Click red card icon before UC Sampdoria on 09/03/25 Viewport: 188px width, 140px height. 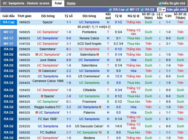37,113
